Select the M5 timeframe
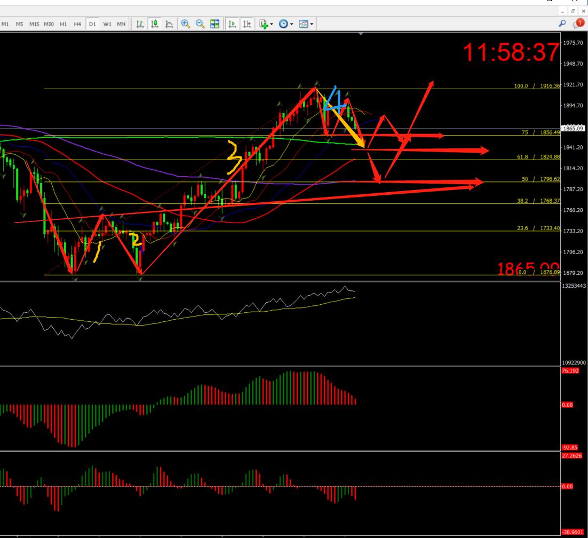The height and width of the screenshot is (538, 588). [x=20, y=24]
